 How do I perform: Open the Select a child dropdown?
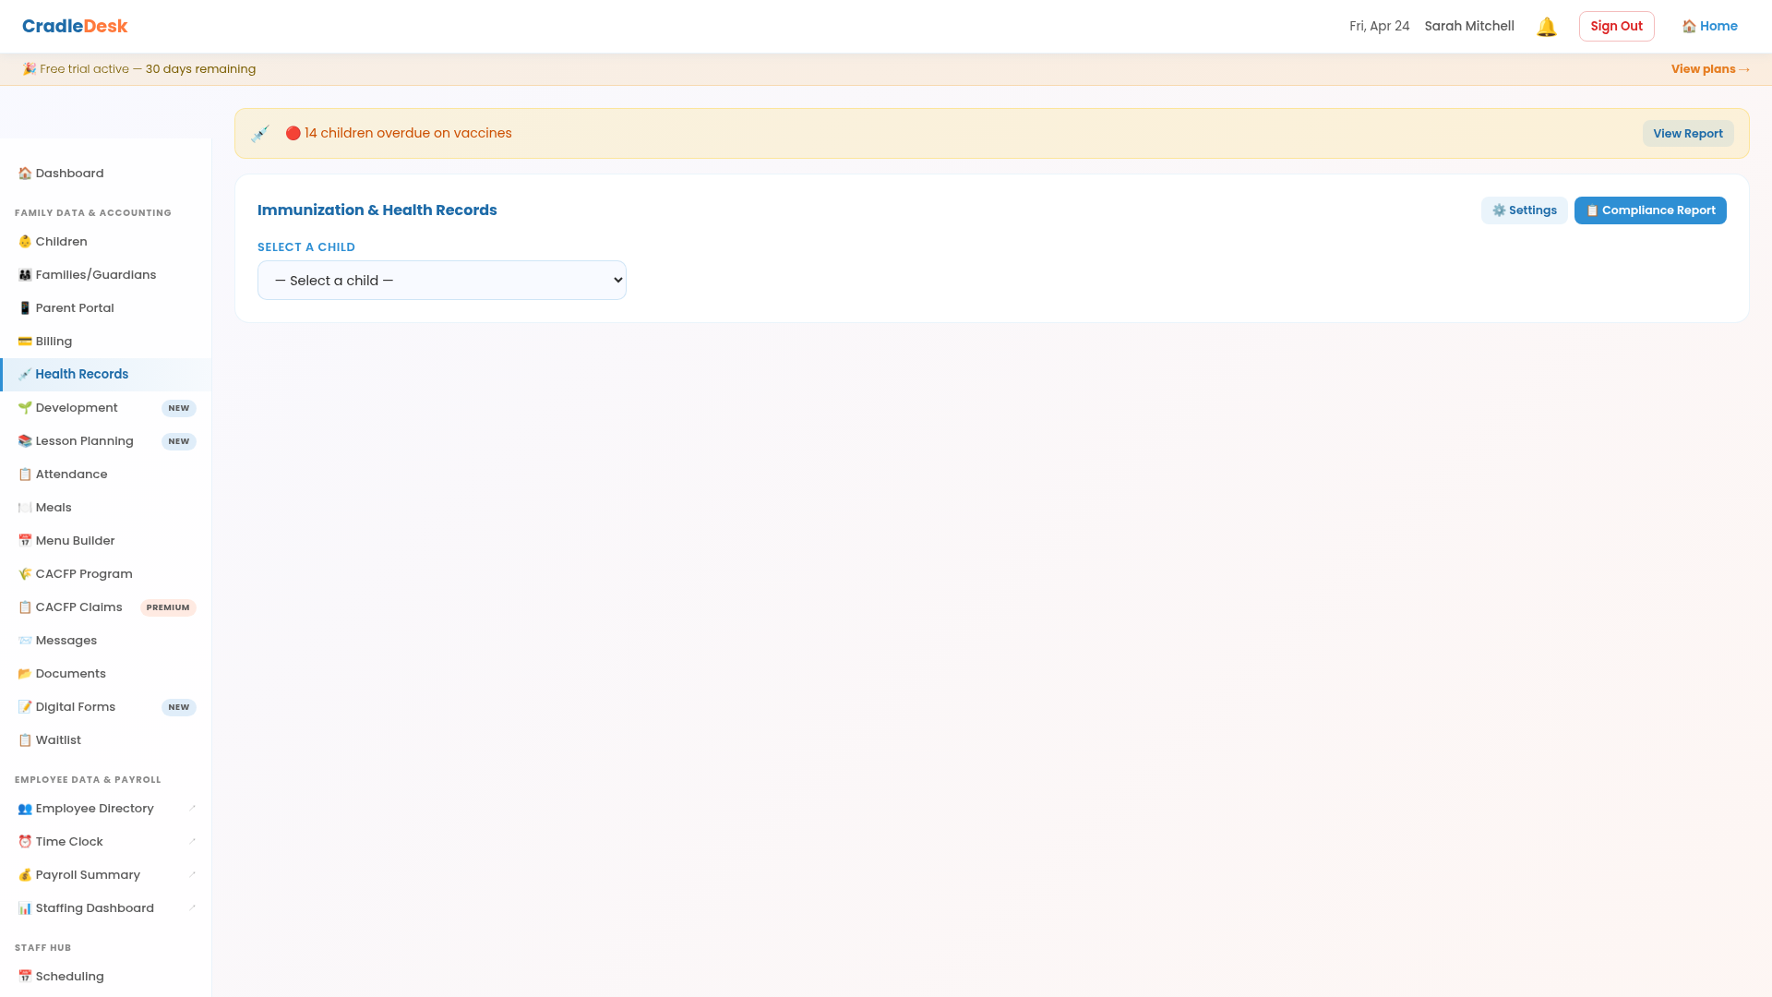(441, 280)
